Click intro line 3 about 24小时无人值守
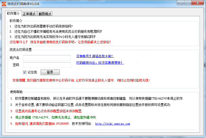Screen dimensions: 206x138 coord(52,37)
